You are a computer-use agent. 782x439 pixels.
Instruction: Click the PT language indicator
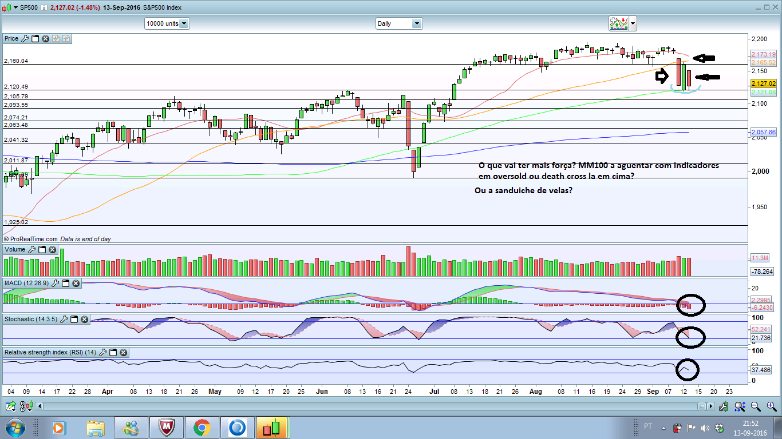pos(648,426)
